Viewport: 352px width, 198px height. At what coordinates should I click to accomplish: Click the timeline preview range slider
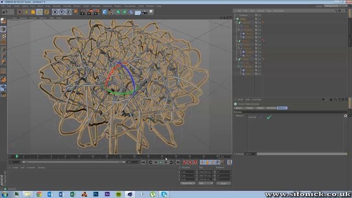tap(74, 162)
